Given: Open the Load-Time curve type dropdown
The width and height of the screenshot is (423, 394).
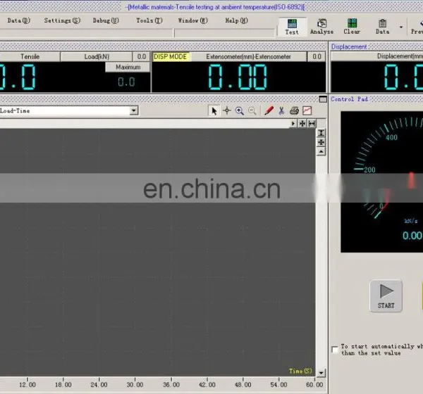Looking at the screenshot, I should (x=134, y=110).
